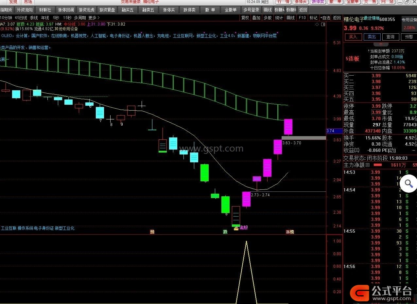
Task: Click the 融卖五 toolbar button
Action: pos(148,10)
